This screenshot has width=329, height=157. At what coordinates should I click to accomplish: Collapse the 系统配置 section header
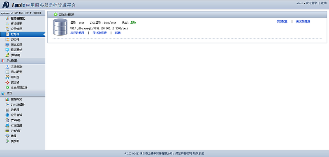23,61
